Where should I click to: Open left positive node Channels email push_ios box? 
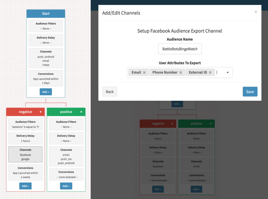(66, 156)
